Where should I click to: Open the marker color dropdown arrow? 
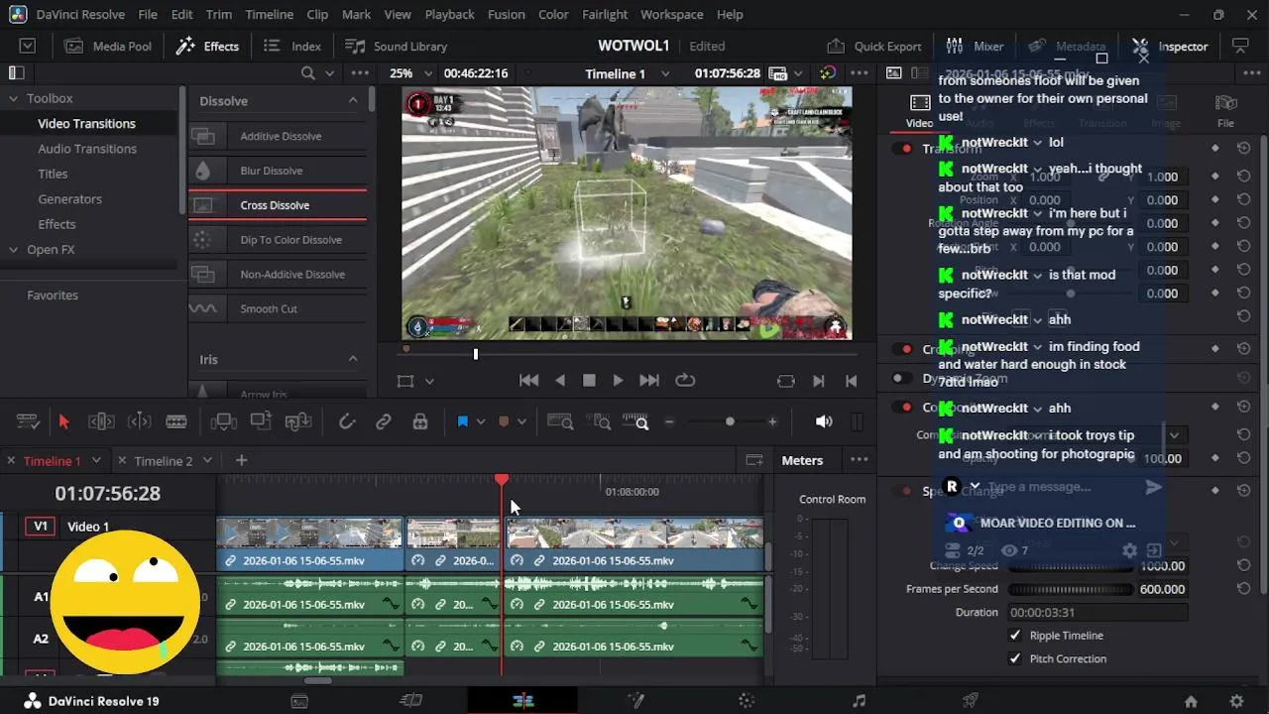pyautogui.click(x=521, y=421)
